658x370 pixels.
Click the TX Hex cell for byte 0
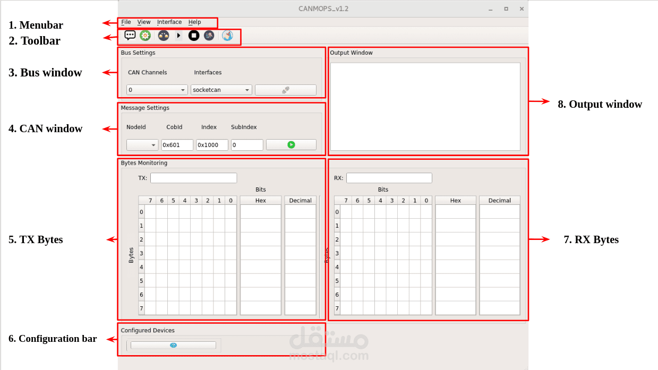pos(260,212)
